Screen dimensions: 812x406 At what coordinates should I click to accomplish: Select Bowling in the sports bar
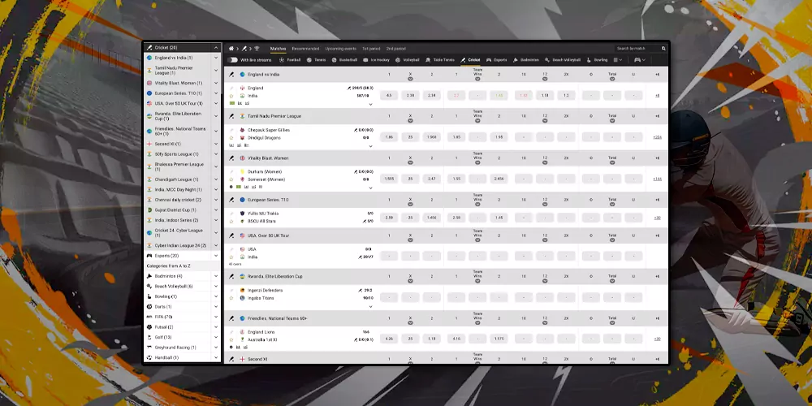597,60
